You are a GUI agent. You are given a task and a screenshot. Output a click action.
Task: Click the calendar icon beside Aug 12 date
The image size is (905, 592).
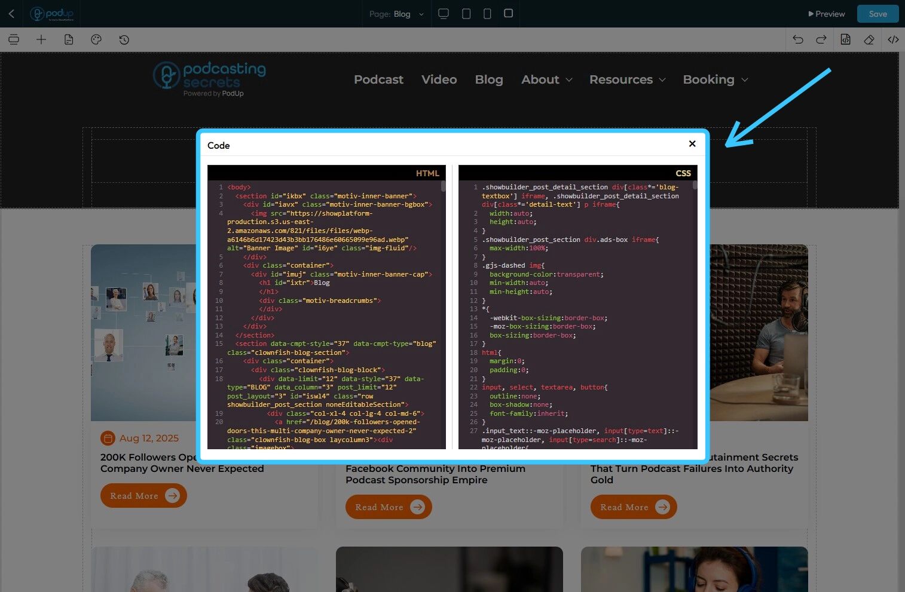tap(108, 438)
